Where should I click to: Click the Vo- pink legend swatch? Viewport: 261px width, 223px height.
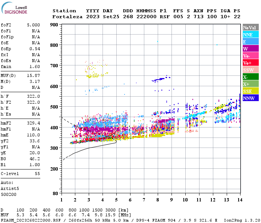250,56
